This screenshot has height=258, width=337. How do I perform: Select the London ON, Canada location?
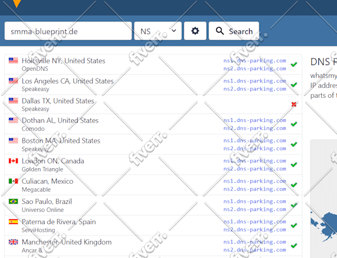point(53,161)
